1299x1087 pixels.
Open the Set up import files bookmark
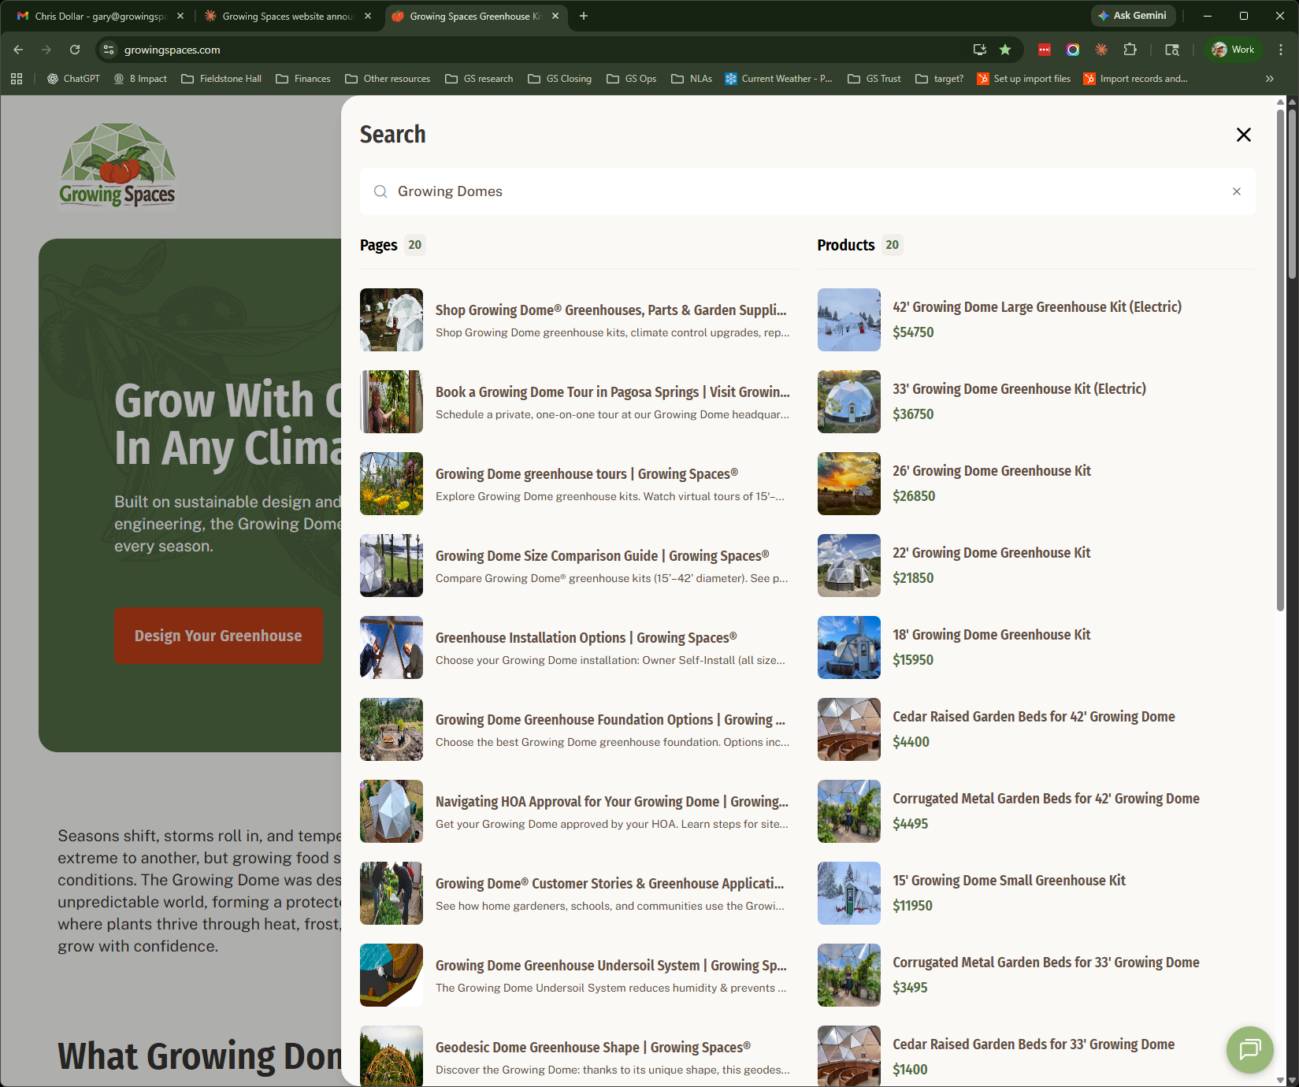[x=1023, y=79]
